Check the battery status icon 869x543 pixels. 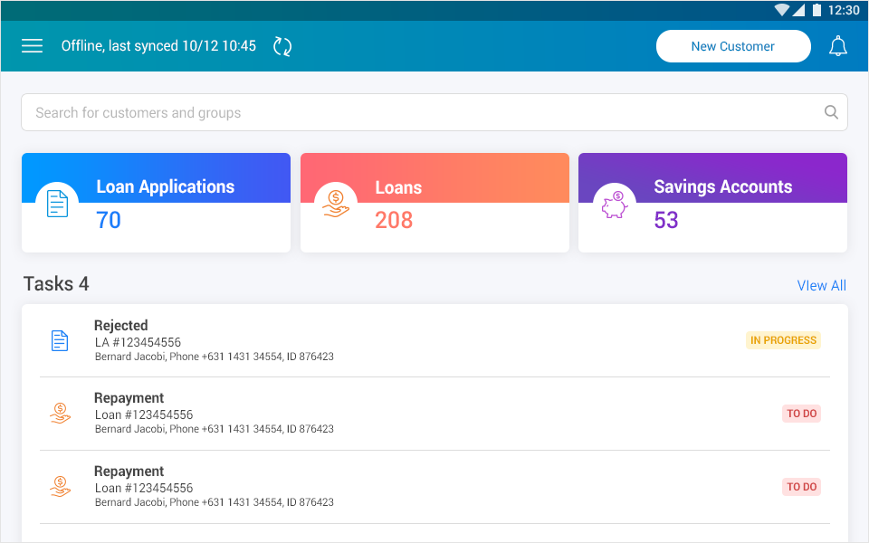point(816,10)
